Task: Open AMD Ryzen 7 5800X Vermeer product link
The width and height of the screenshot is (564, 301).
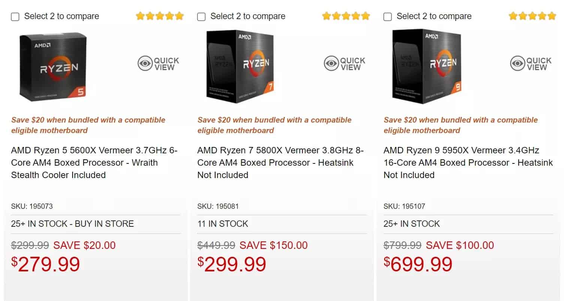Action: point(280,163)
